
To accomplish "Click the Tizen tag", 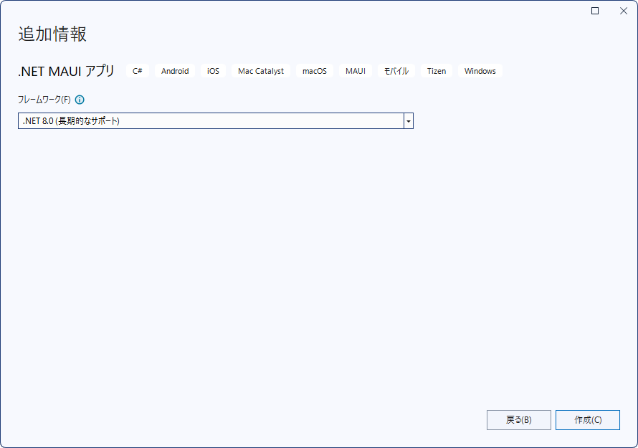I will 437,71.
